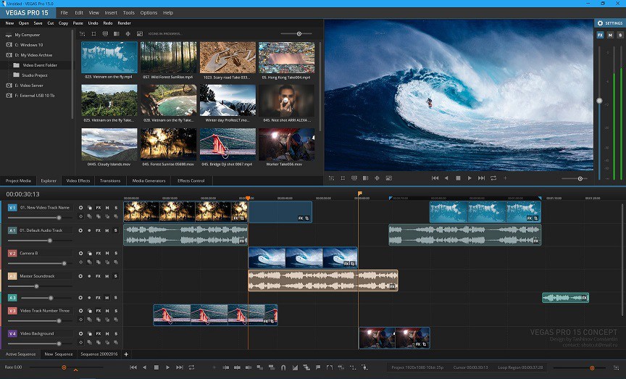Toggle master FX button above meters
Viewport: 626px width, 379px height.
point(600,35)
